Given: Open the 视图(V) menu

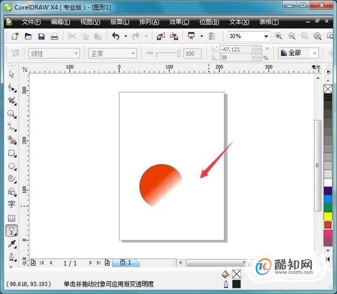Looking at the screenshot, I should [x=90, y=22].
